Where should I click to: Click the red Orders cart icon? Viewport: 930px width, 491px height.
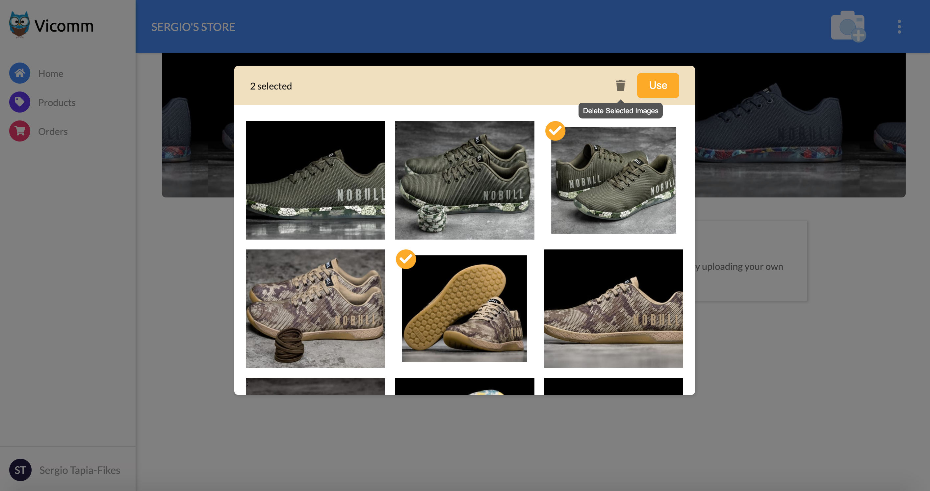(x=19, y=131)
